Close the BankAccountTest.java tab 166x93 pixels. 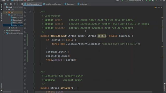point(62,4)
